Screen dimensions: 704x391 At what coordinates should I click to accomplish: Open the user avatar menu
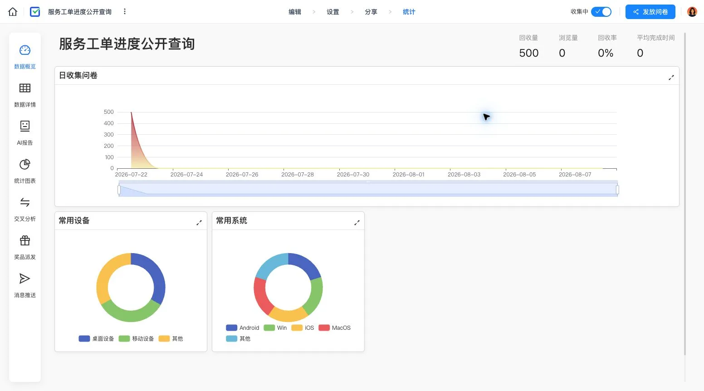(692, 12)
